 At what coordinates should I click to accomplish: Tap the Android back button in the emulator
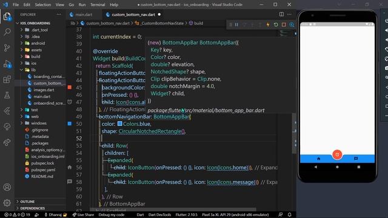pos(316,167)
